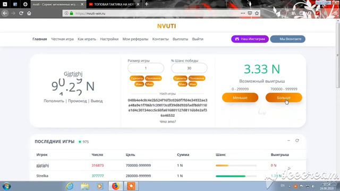Open the Наш Инстаграм button
This screenshot has width=340, height=191.
click(250, 39)
